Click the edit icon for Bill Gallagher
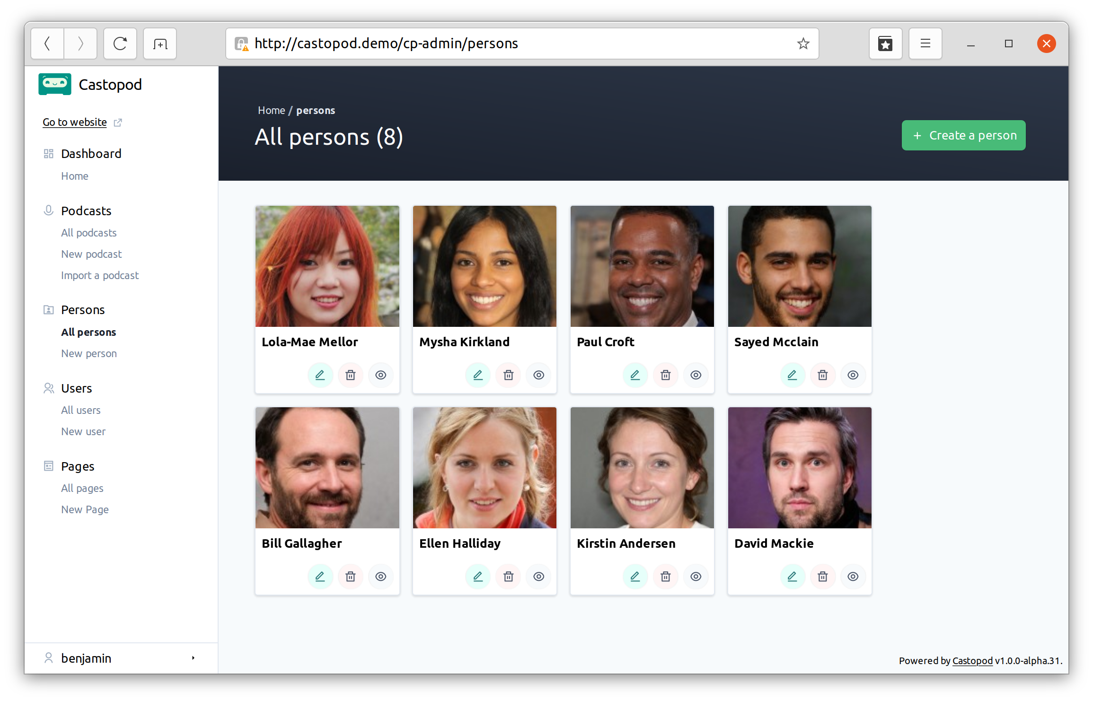 319,576
